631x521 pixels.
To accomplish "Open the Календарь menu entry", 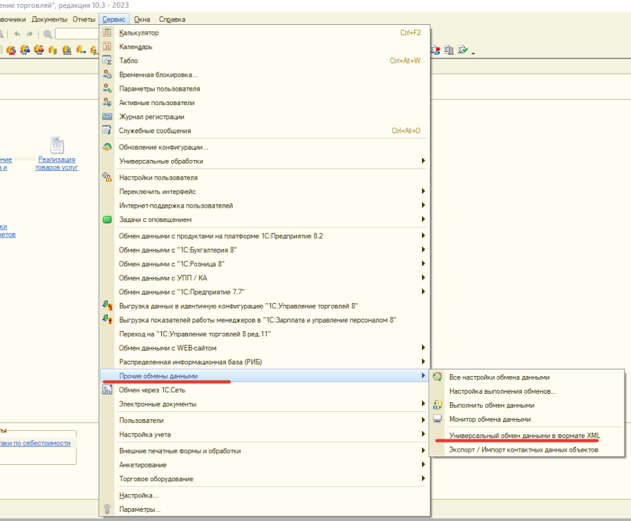I will coord(136,47).
